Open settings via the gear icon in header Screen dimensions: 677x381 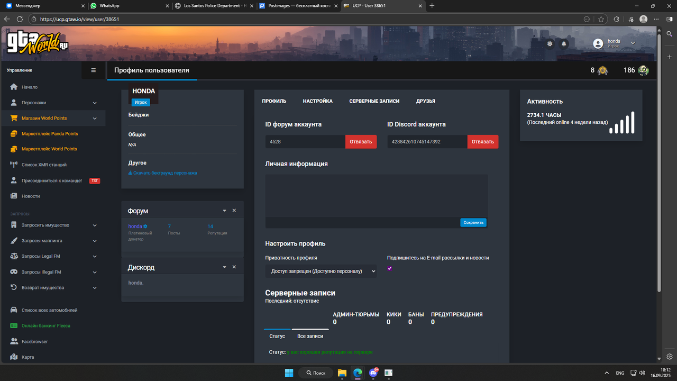click(550, 44)
